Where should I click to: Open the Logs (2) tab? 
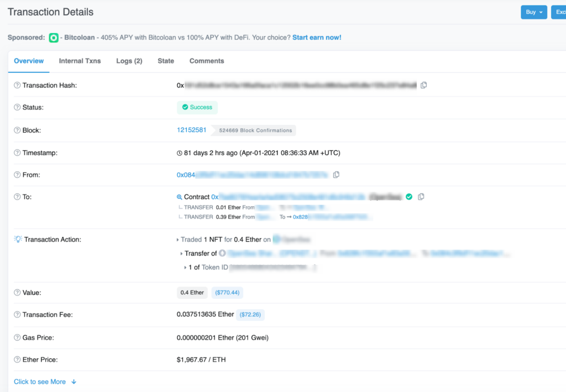point(129,61)
